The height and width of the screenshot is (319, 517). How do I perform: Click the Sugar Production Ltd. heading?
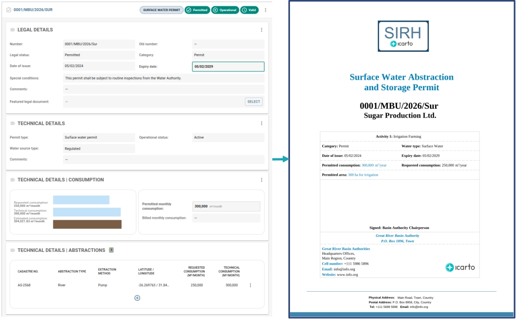tap(400, 116)
